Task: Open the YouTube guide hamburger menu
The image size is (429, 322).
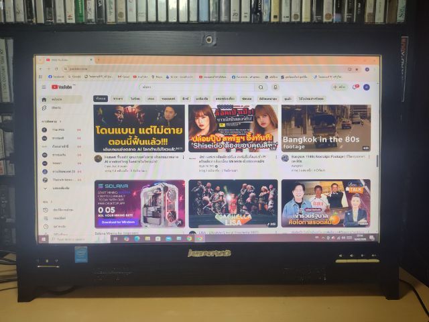Action: coord(44,87)
